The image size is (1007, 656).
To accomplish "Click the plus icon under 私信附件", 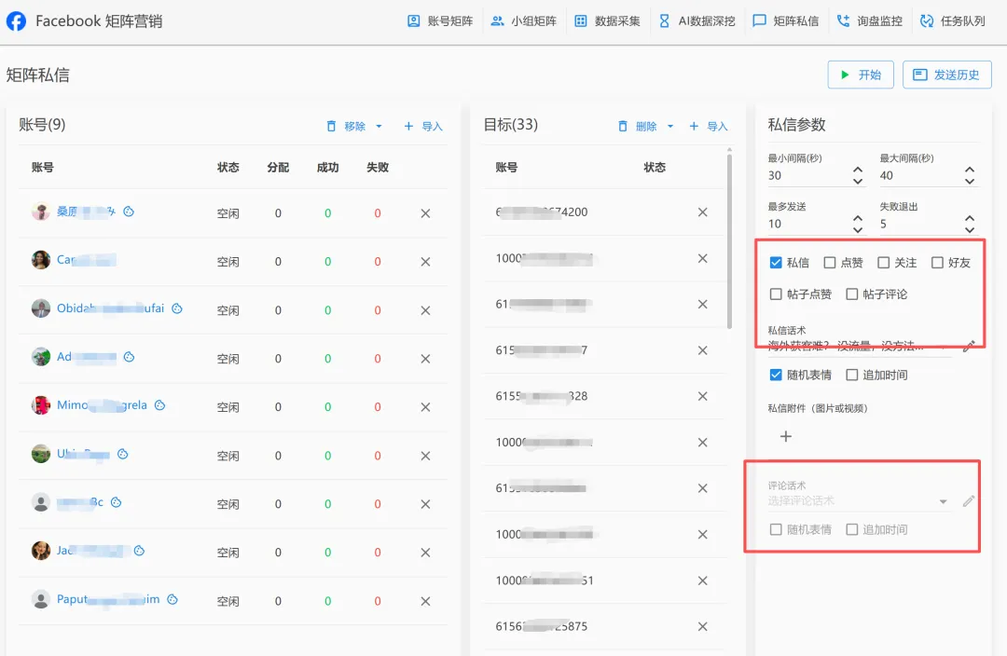I will (786, 435).
